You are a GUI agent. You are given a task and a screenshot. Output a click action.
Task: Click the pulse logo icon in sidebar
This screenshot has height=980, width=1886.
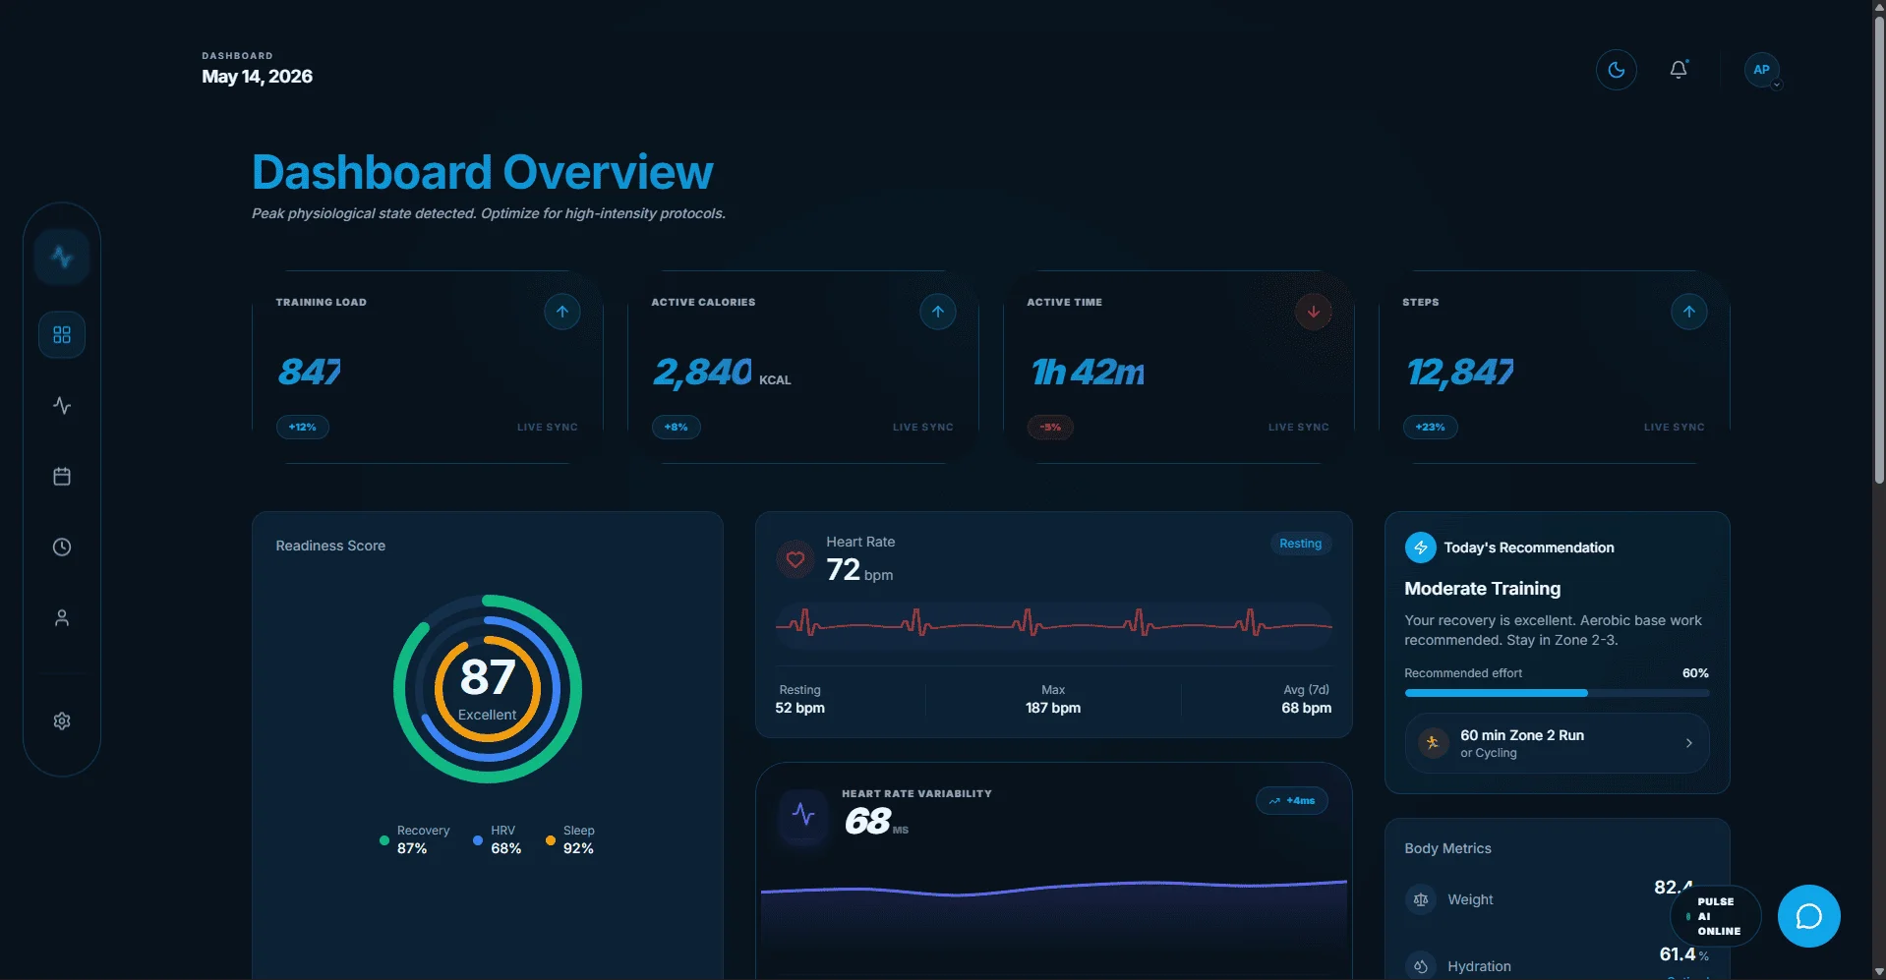[x=62, y=257]
